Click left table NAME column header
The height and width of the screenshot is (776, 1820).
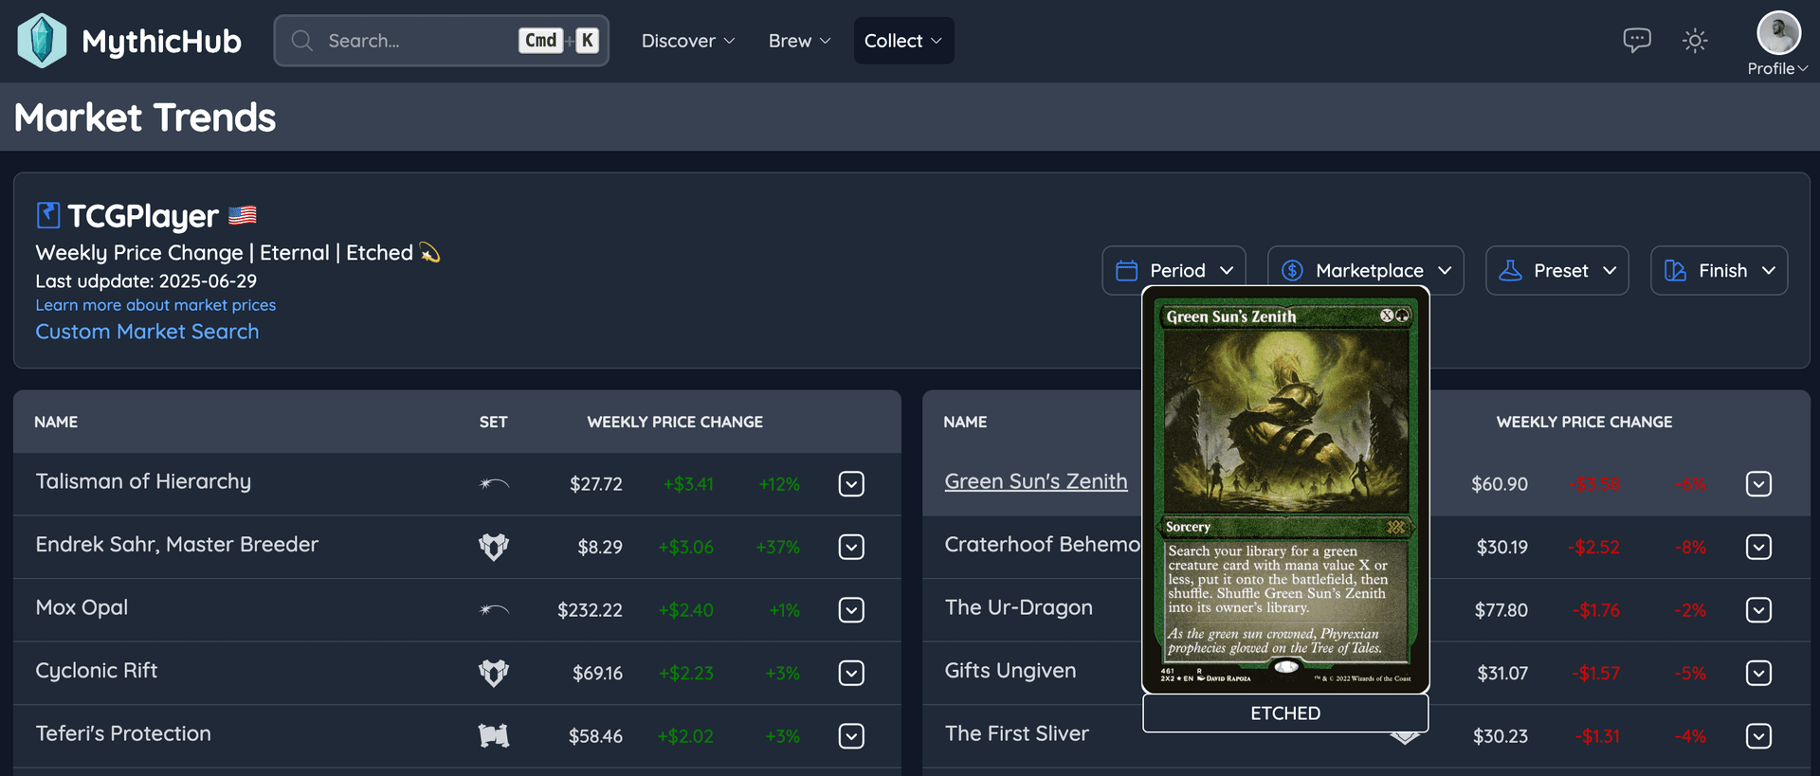pyautogui.click(x=56, y=422)
